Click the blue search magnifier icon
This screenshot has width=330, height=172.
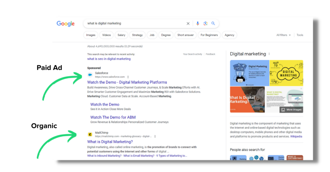coord(213,23)
